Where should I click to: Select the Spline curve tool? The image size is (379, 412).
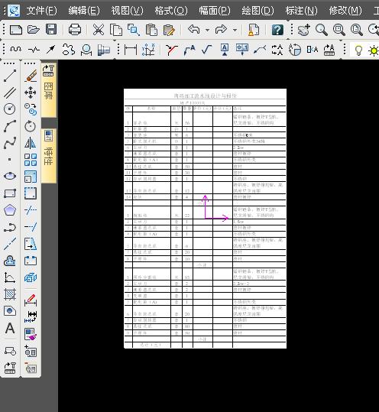[10, 143]
